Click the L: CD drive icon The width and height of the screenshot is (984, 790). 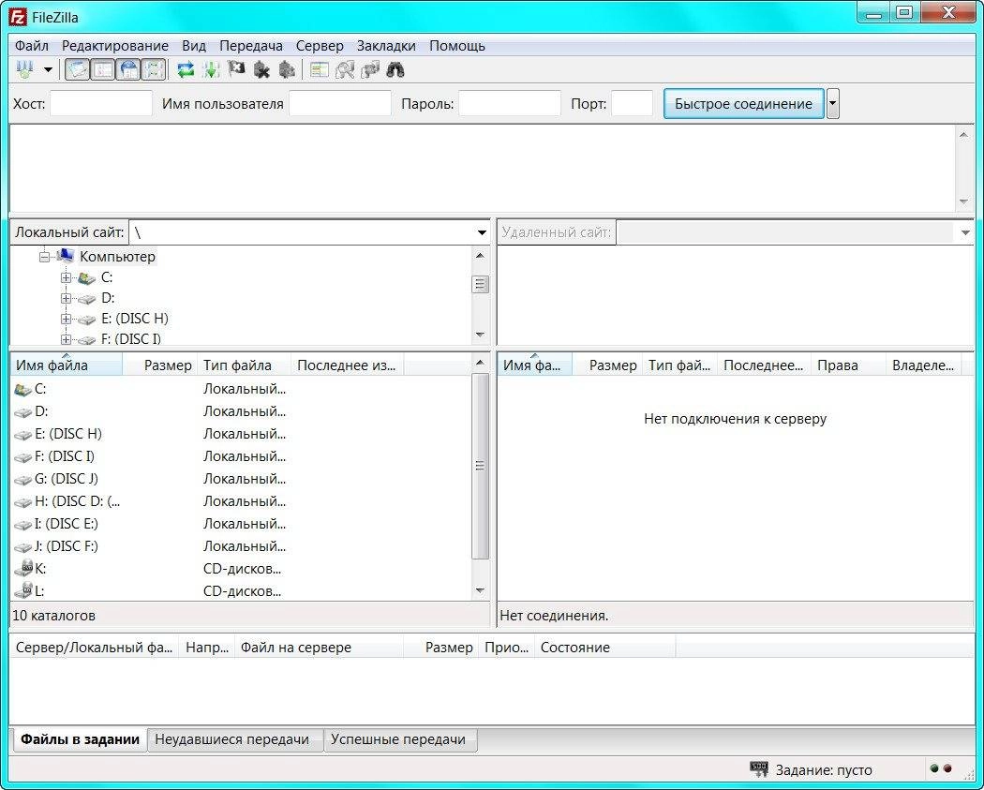coord(23,590)
